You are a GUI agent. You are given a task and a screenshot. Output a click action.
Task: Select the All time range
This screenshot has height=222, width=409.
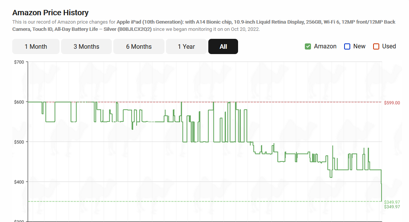coord(223,46)
